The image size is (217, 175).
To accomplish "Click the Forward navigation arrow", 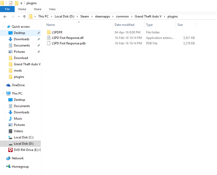I will click(13, 17).
